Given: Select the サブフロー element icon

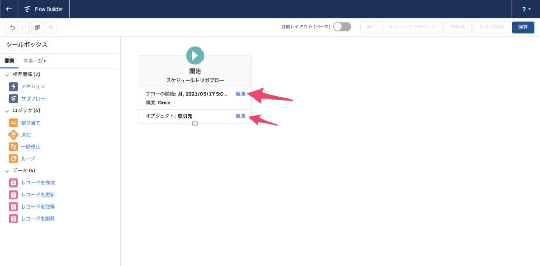Looking at the screenshot, I should pyautogui.click(x=13, y=98).
